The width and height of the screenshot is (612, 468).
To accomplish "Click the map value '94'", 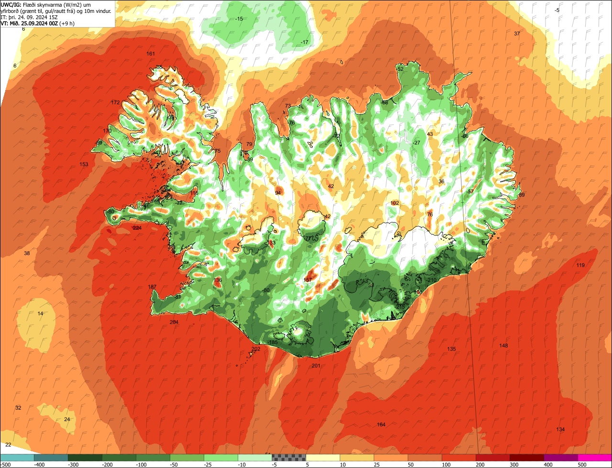I will pyautogui.click(x=278, y=193).
